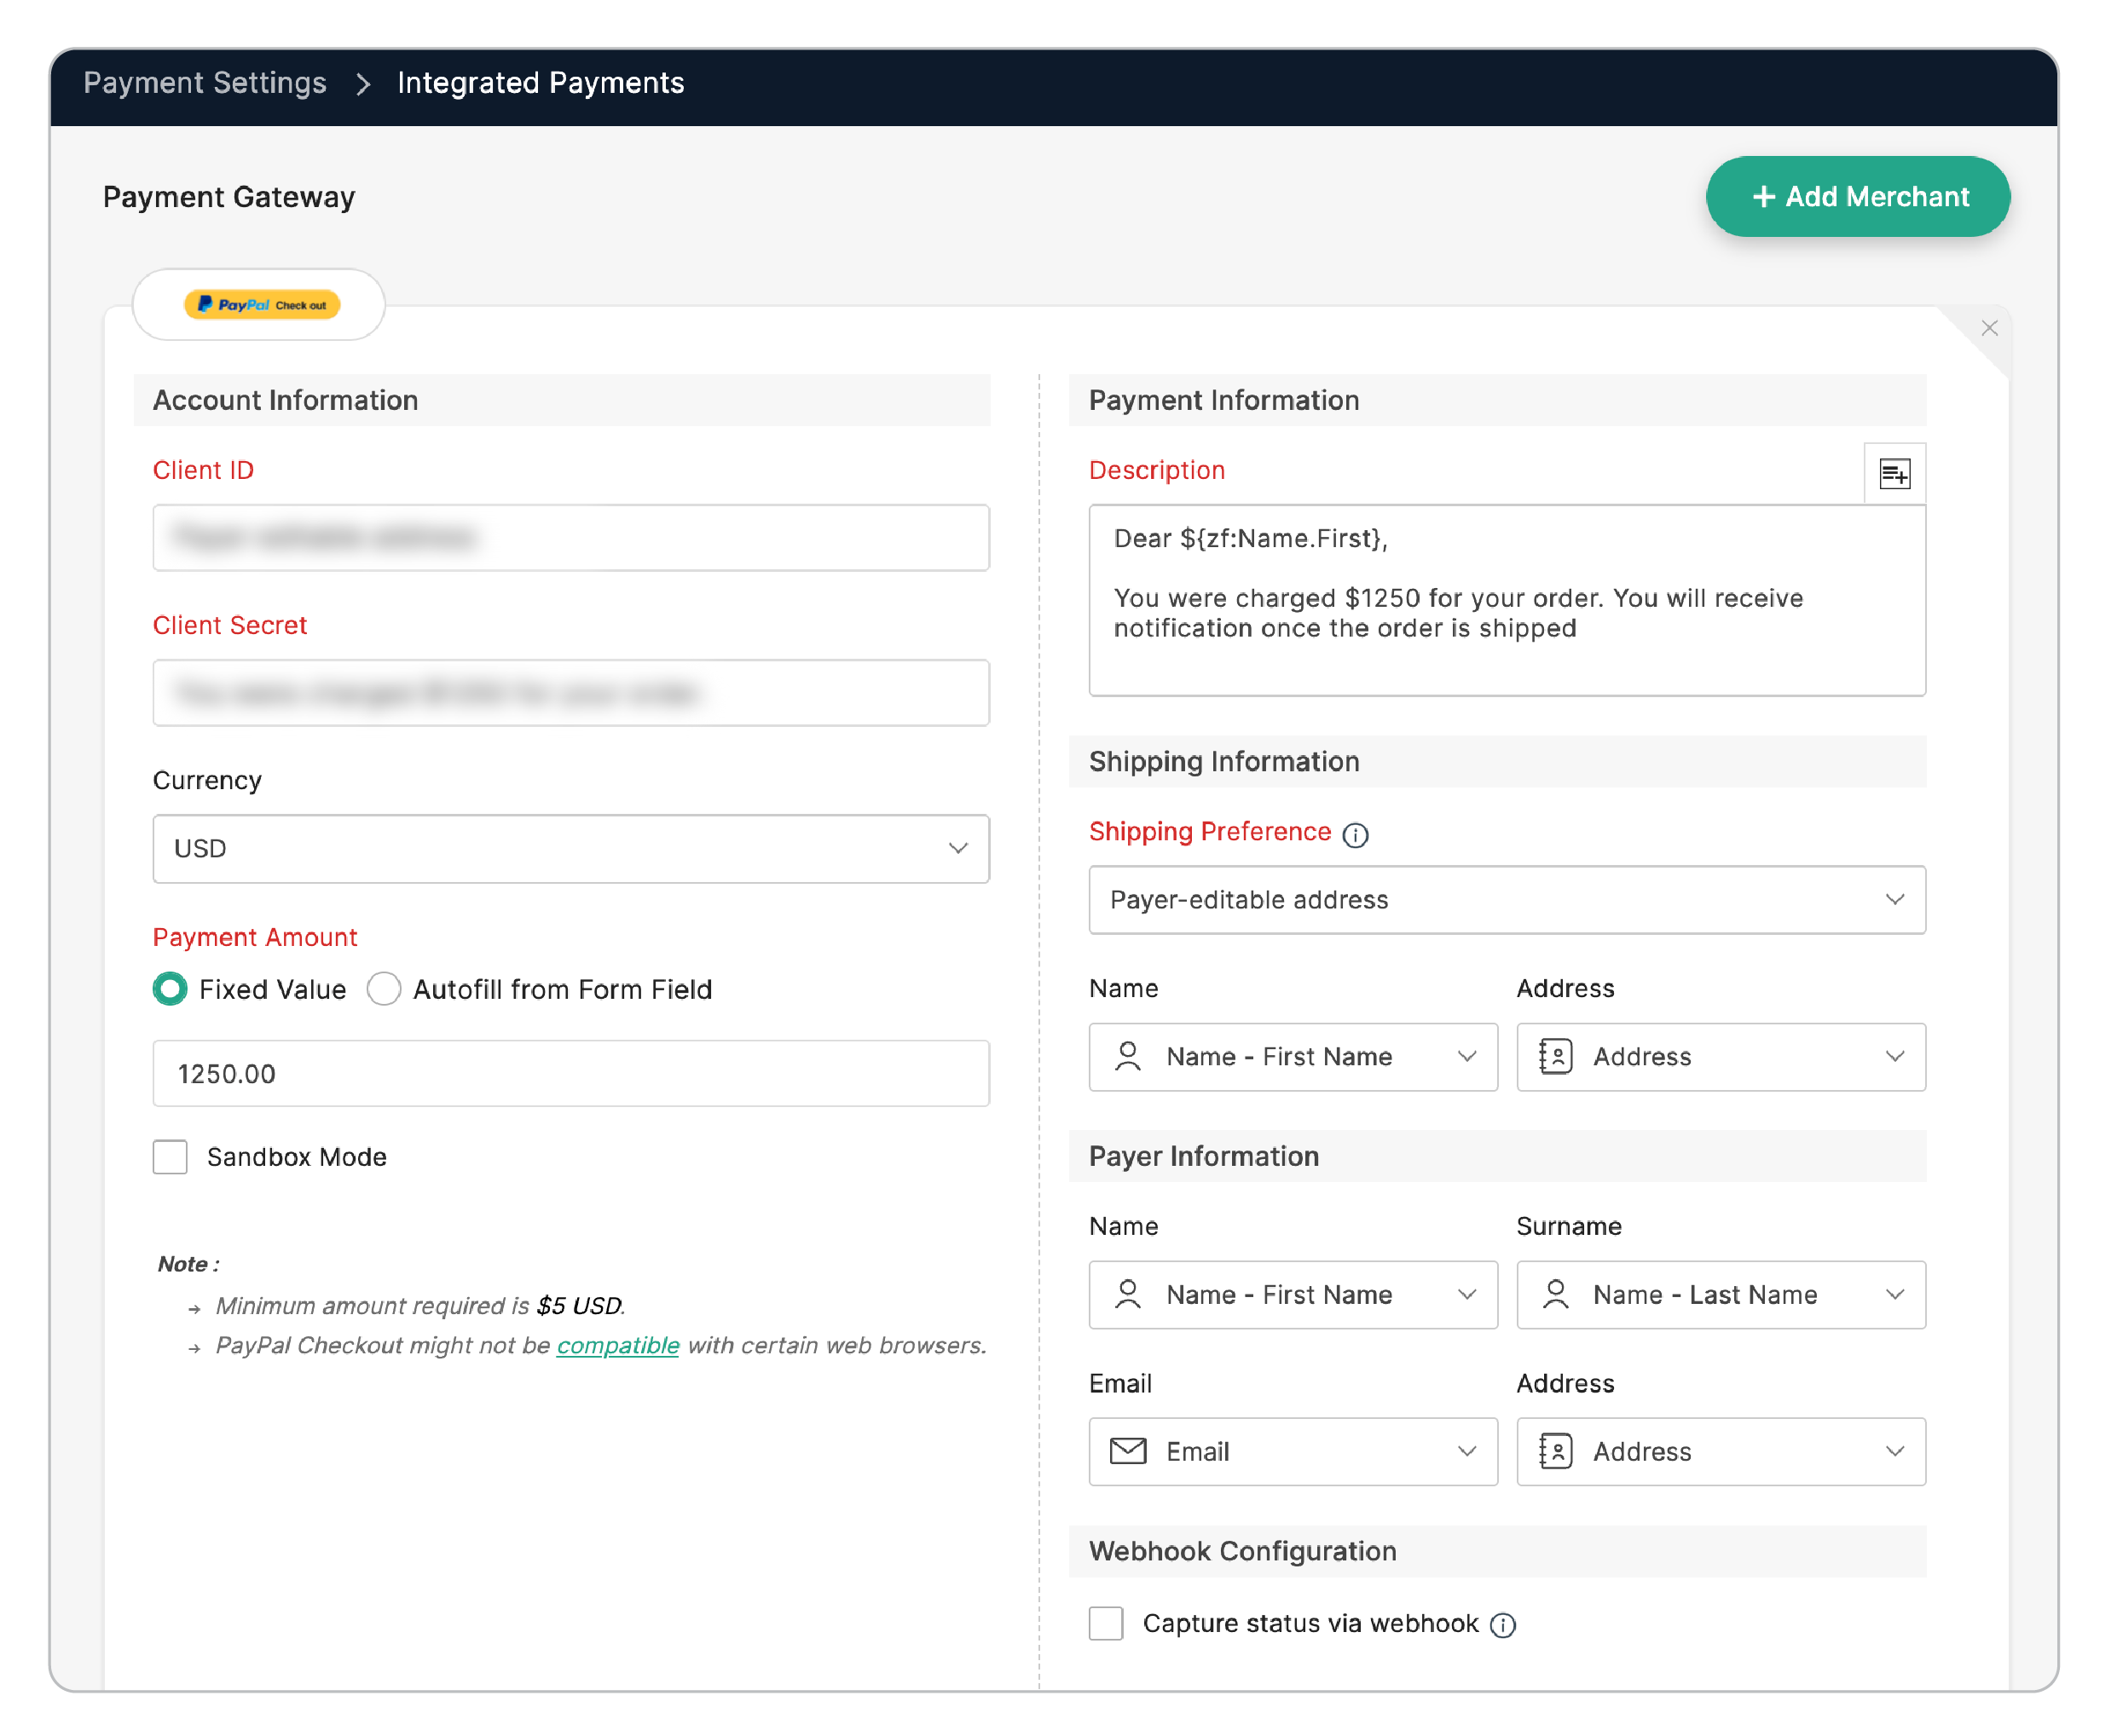Open the compatible browsers link

click(x=617, y=1346)
